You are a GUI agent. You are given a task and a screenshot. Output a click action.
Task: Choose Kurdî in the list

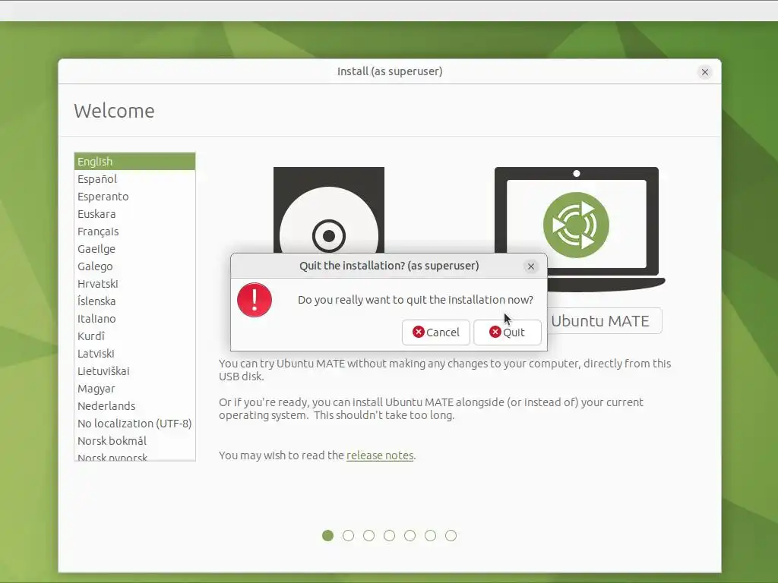(134, 336)
